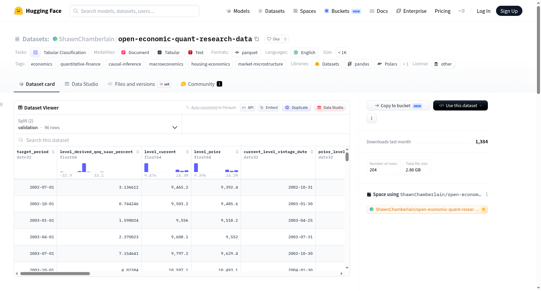The image size is (541, 291).
Task: Open Spaces in top navigation
Action: tap(304, 11)
